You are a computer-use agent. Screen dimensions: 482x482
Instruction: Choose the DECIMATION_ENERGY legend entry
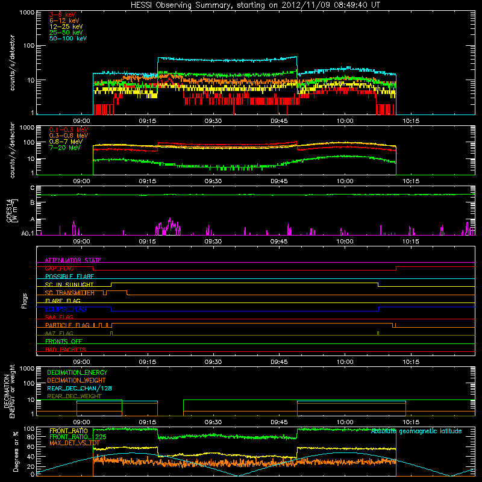pos(77,372)
